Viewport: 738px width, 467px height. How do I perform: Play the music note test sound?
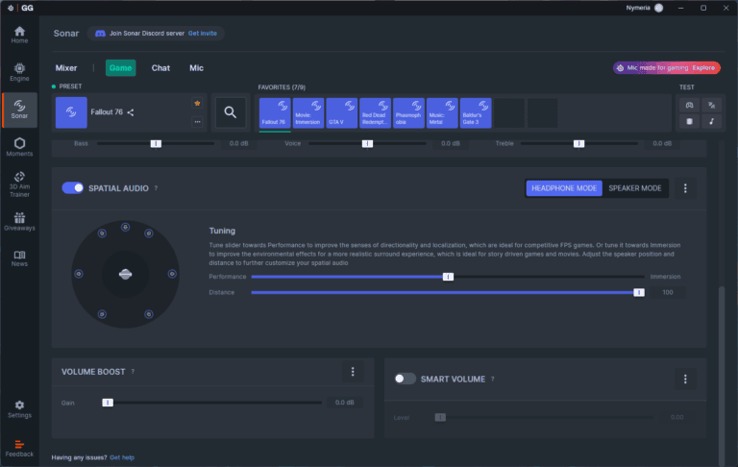pyautogui.click(x=711, y=121)
